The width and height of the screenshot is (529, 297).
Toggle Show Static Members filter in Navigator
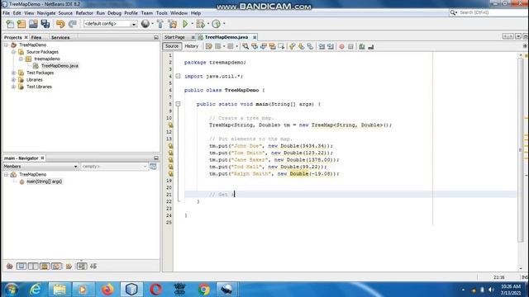coord(33,266)
